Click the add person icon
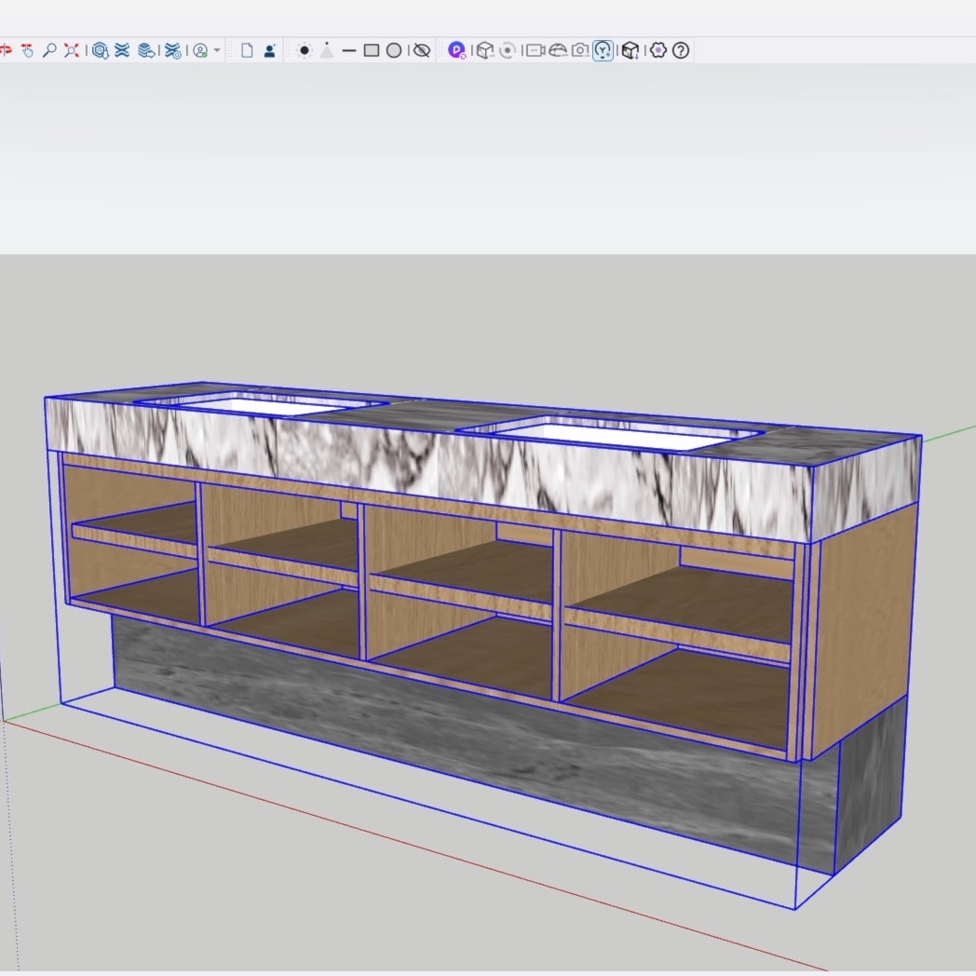 pos(269,50)
